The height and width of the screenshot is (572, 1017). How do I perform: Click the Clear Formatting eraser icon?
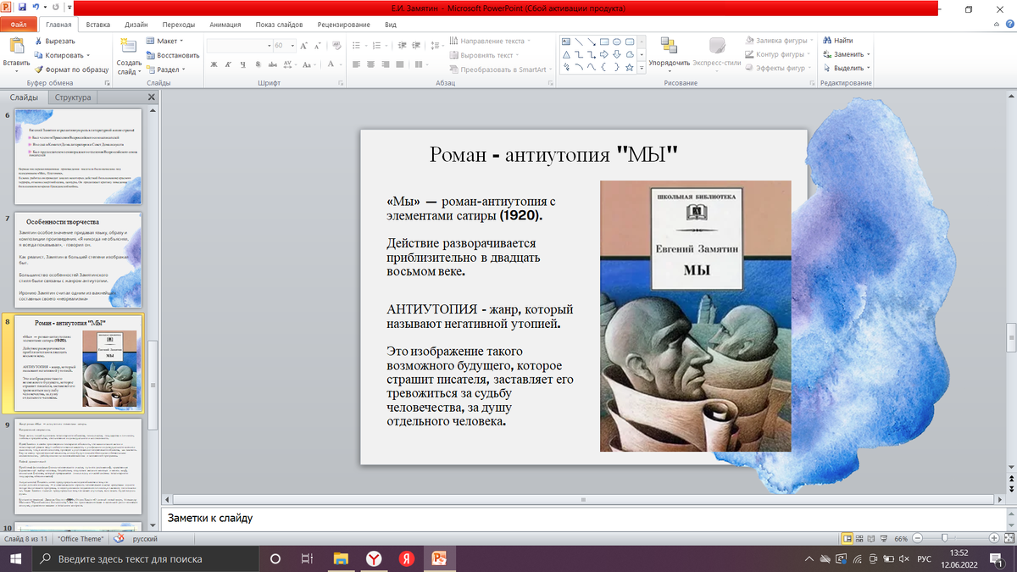click(x=337, y=45)
